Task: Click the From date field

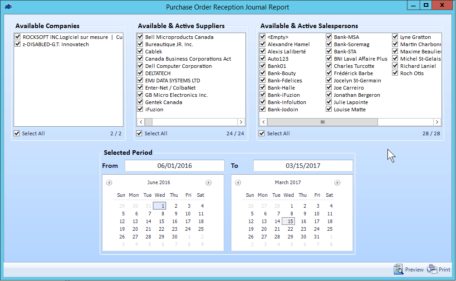Action: (174, 166)
